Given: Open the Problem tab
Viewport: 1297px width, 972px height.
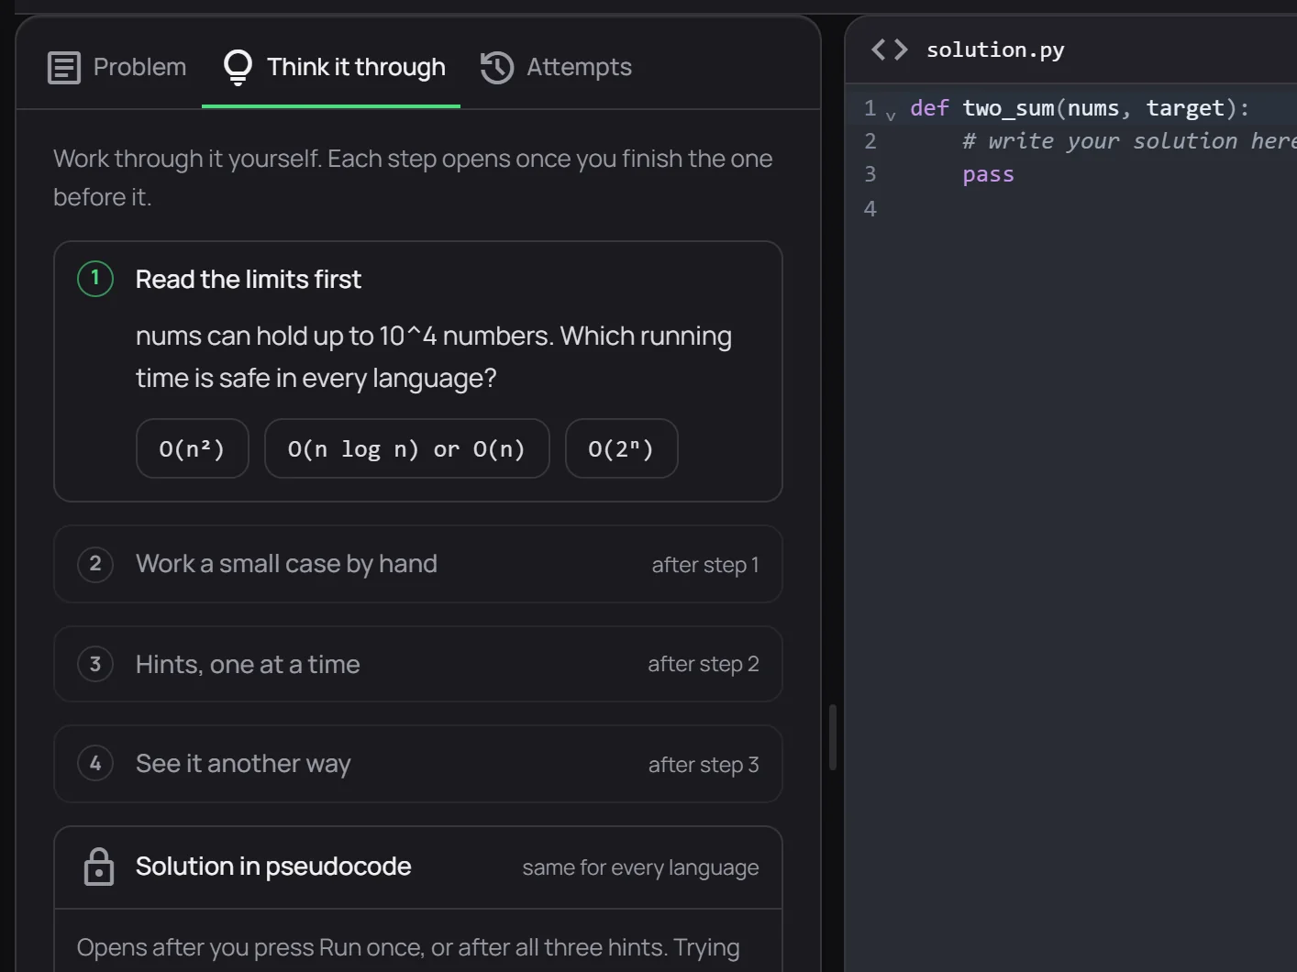Looking at the screenshot, I should [x=116, y=67].
